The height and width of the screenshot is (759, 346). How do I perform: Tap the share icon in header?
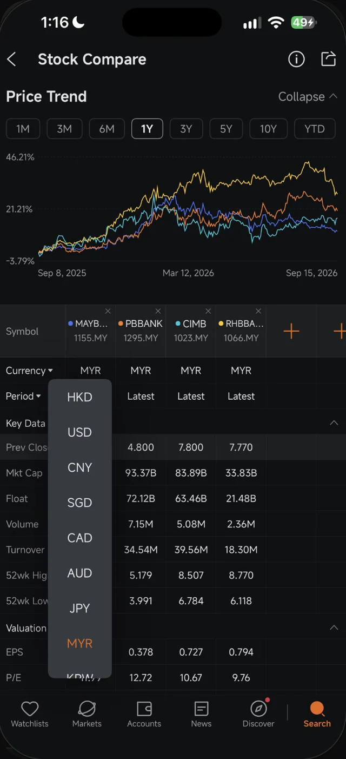pos(328,59)
